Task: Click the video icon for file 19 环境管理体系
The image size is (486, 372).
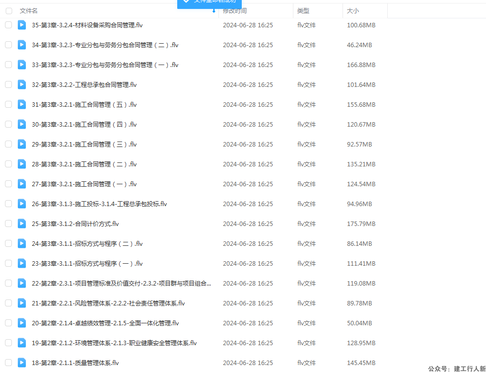Action: pos(22,343)
